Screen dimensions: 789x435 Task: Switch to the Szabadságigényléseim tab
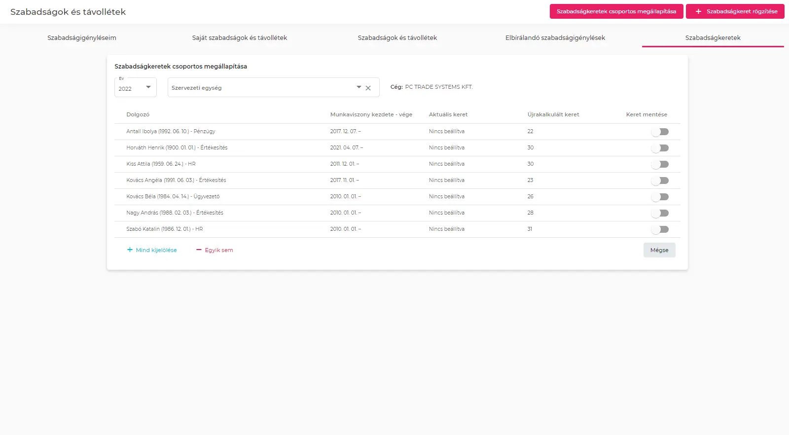click(82, 38)
